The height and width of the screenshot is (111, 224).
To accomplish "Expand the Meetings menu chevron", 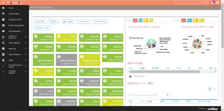I will pos(25,49).
